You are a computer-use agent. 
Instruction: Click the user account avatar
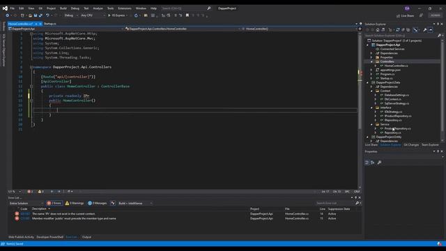tap(407, 8)
